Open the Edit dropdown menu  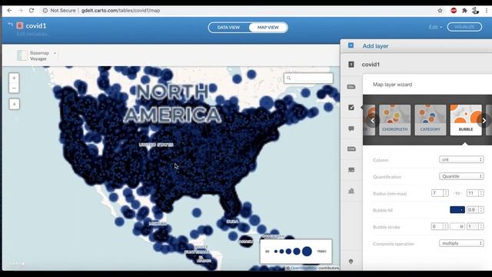coord(435,27)
